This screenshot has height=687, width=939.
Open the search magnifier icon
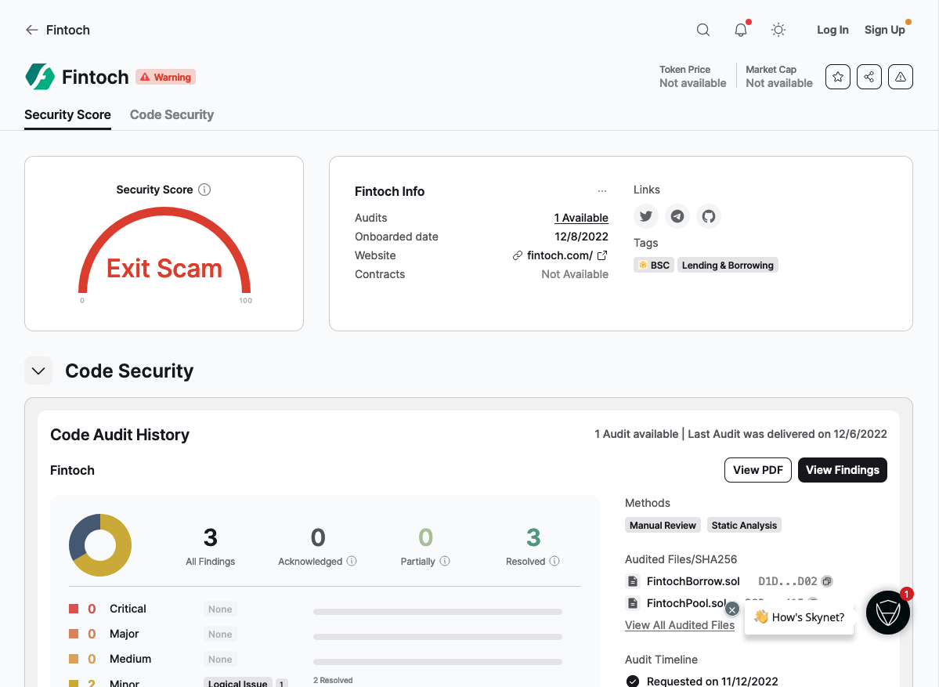702,29
